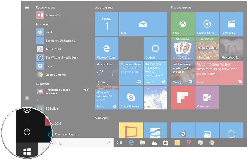Open the News tile about Queen
The image size is (248, 160).
pos(219,73)
